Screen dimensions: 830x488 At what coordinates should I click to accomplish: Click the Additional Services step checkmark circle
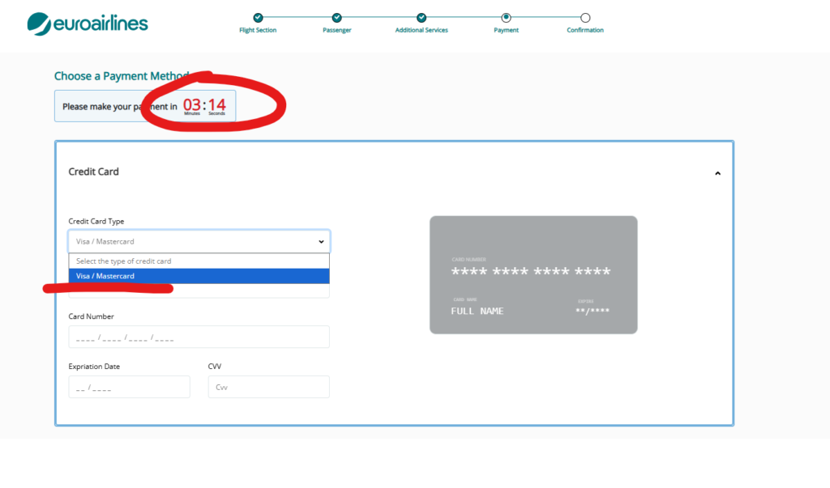[x=421, y=17]
